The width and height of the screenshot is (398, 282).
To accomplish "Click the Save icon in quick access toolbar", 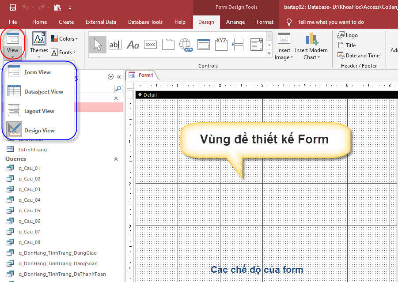I will pos(13,8).
